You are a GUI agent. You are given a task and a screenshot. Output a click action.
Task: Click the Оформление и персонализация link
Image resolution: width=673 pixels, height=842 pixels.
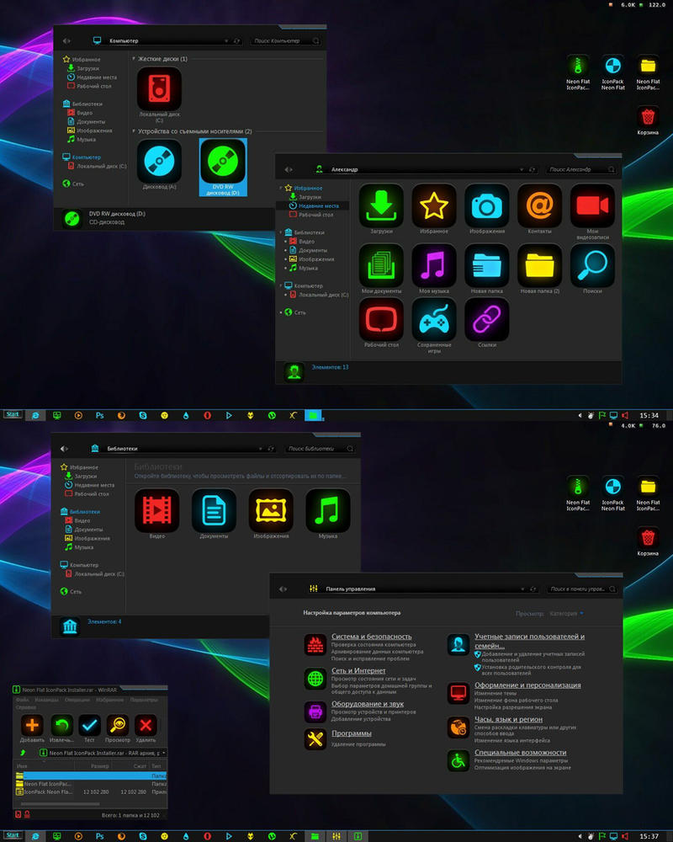click(x=527, y=685)
